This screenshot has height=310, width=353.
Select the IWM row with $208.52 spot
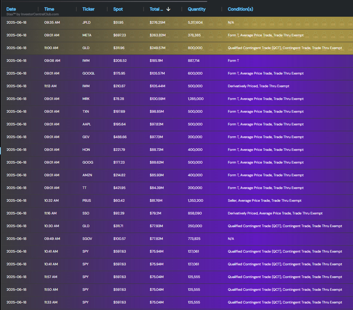(177, 61)
